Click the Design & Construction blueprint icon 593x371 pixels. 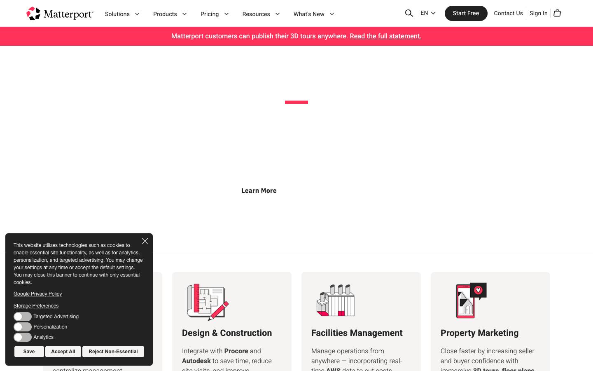click(x=208, y=302)
